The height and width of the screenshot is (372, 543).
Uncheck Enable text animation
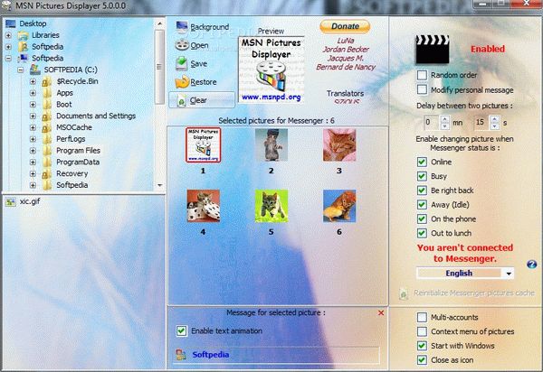click(x=182, y=330)
